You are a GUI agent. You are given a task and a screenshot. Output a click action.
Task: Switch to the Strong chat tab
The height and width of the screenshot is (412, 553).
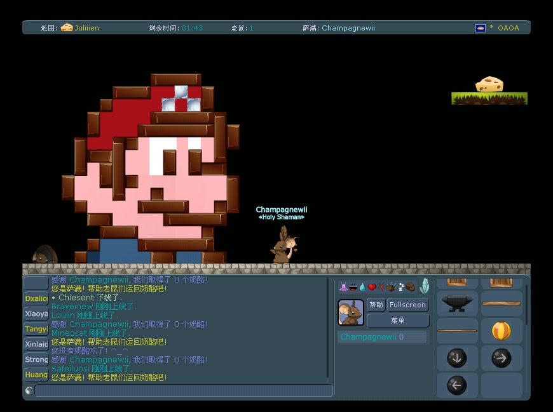pyautogui.click(x=36, y=359)
